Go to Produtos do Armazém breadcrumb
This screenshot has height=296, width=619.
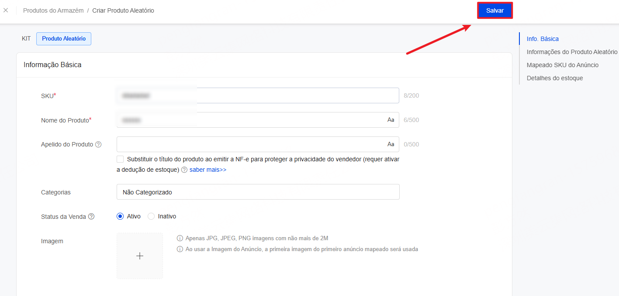pyautogui.click(x=53, y=10)
